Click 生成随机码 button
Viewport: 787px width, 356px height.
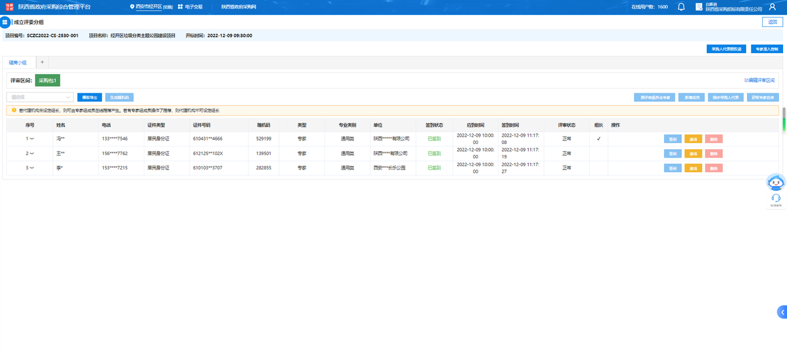pos(120,97)
